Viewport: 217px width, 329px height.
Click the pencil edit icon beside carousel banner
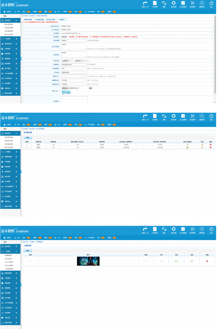tap(192, 261)
